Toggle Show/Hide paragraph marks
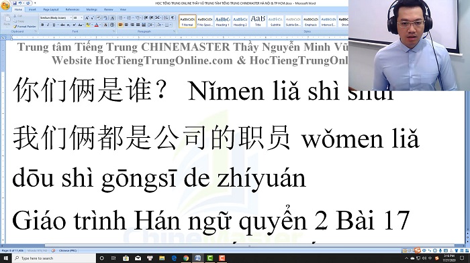 [x=173, y=18]
